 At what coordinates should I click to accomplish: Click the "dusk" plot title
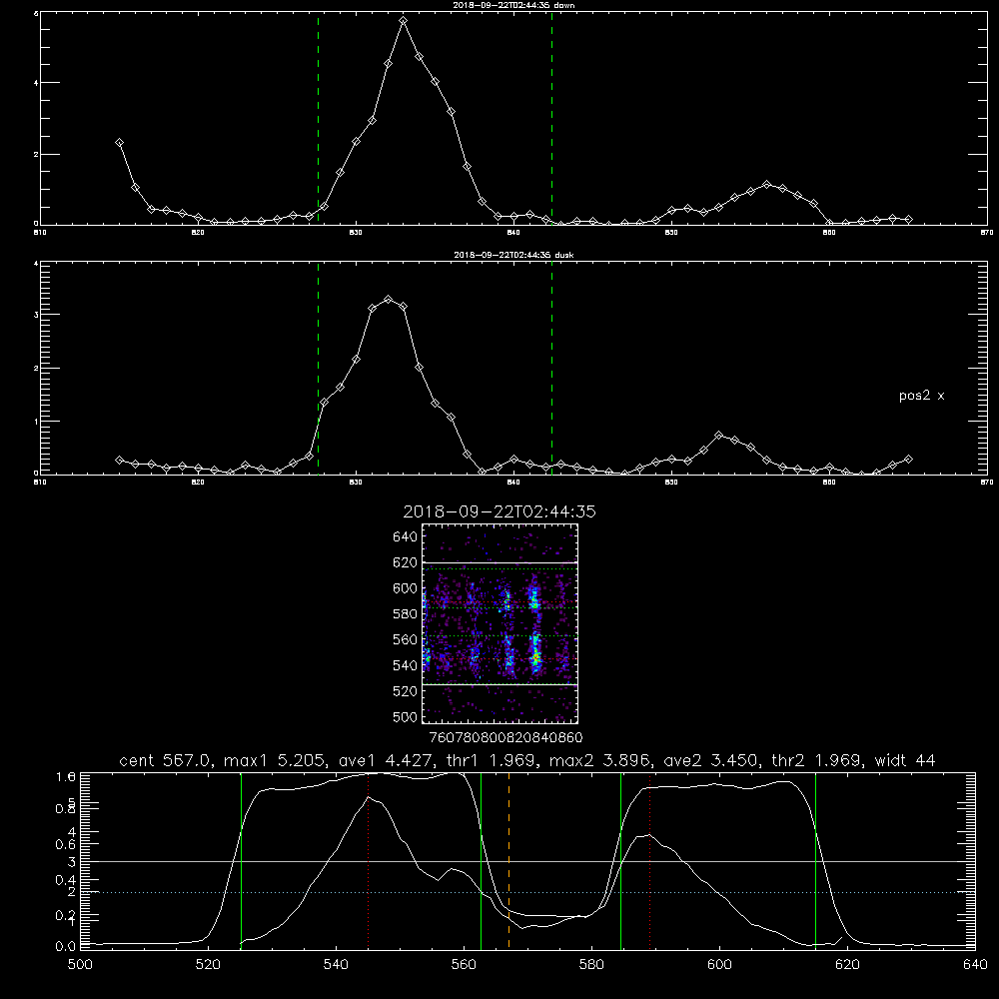click(513, 255)
